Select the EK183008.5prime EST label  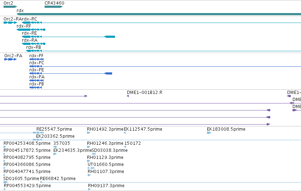[x=226, y=129]
